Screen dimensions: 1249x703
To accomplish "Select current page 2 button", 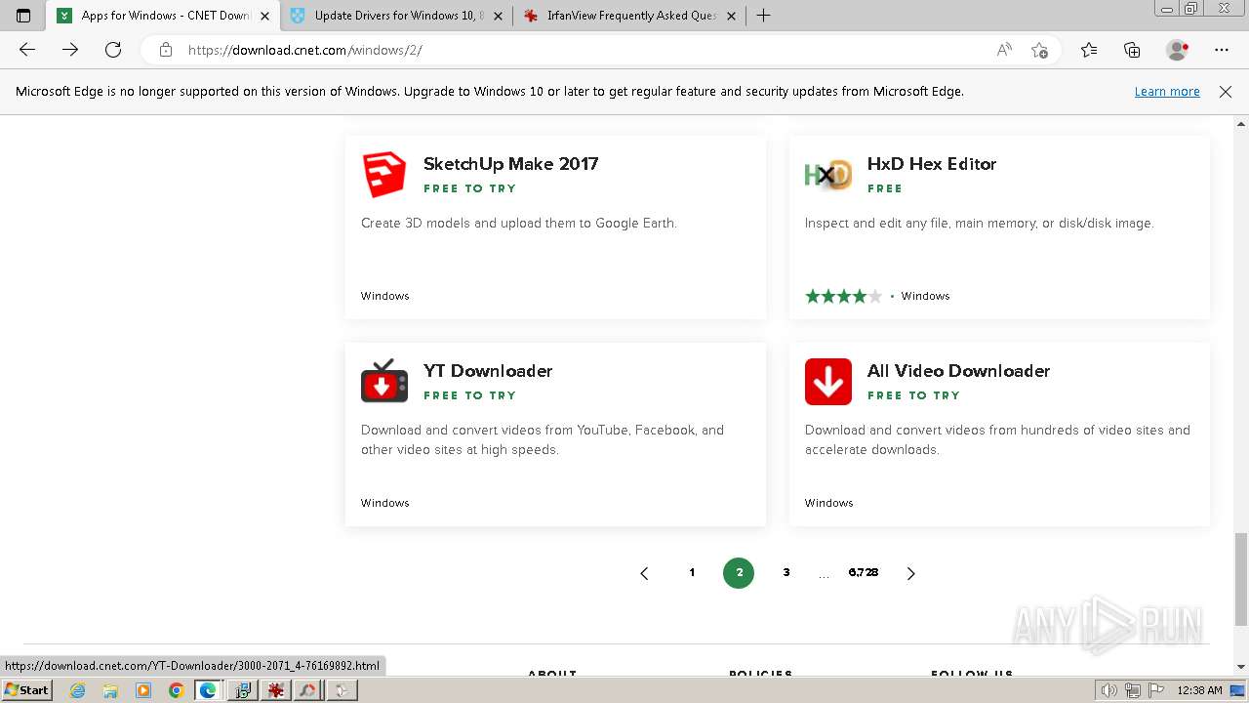I will click(739, 573).
